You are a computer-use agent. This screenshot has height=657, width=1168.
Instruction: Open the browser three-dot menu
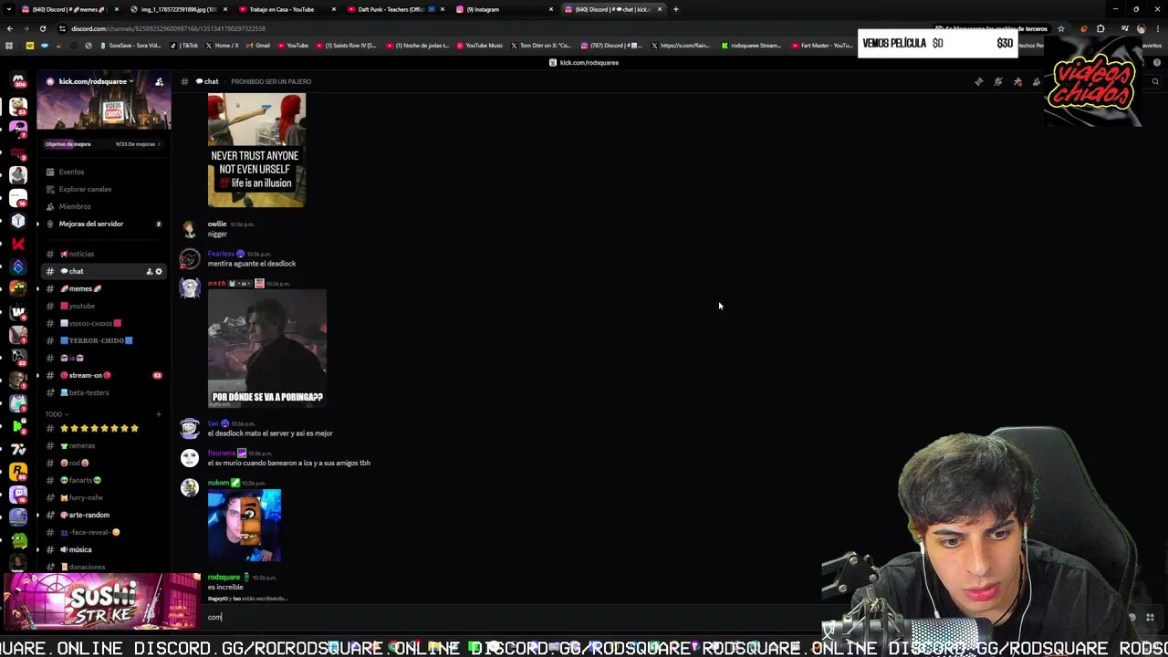[1157, 28]
